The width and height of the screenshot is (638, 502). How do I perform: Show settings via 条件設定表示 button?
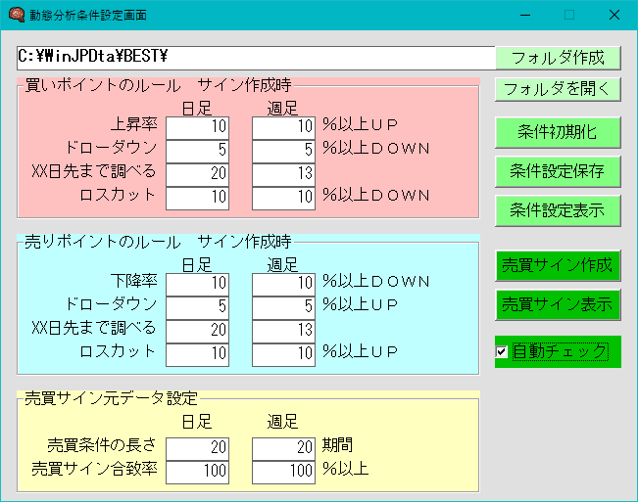point(558,209)
